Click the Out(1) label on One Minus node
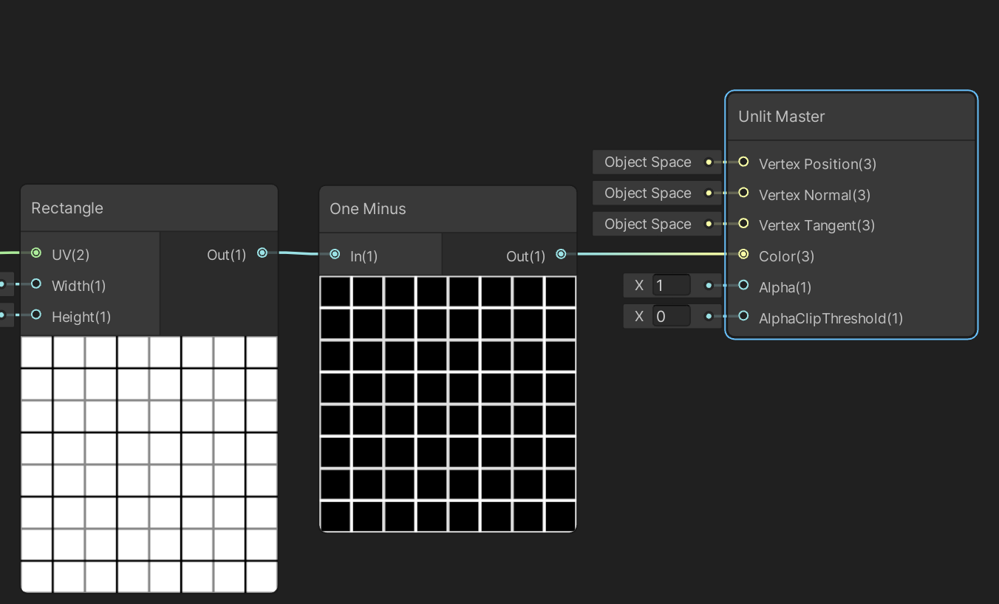Viewport: 999px width, 604px height. 526,256
